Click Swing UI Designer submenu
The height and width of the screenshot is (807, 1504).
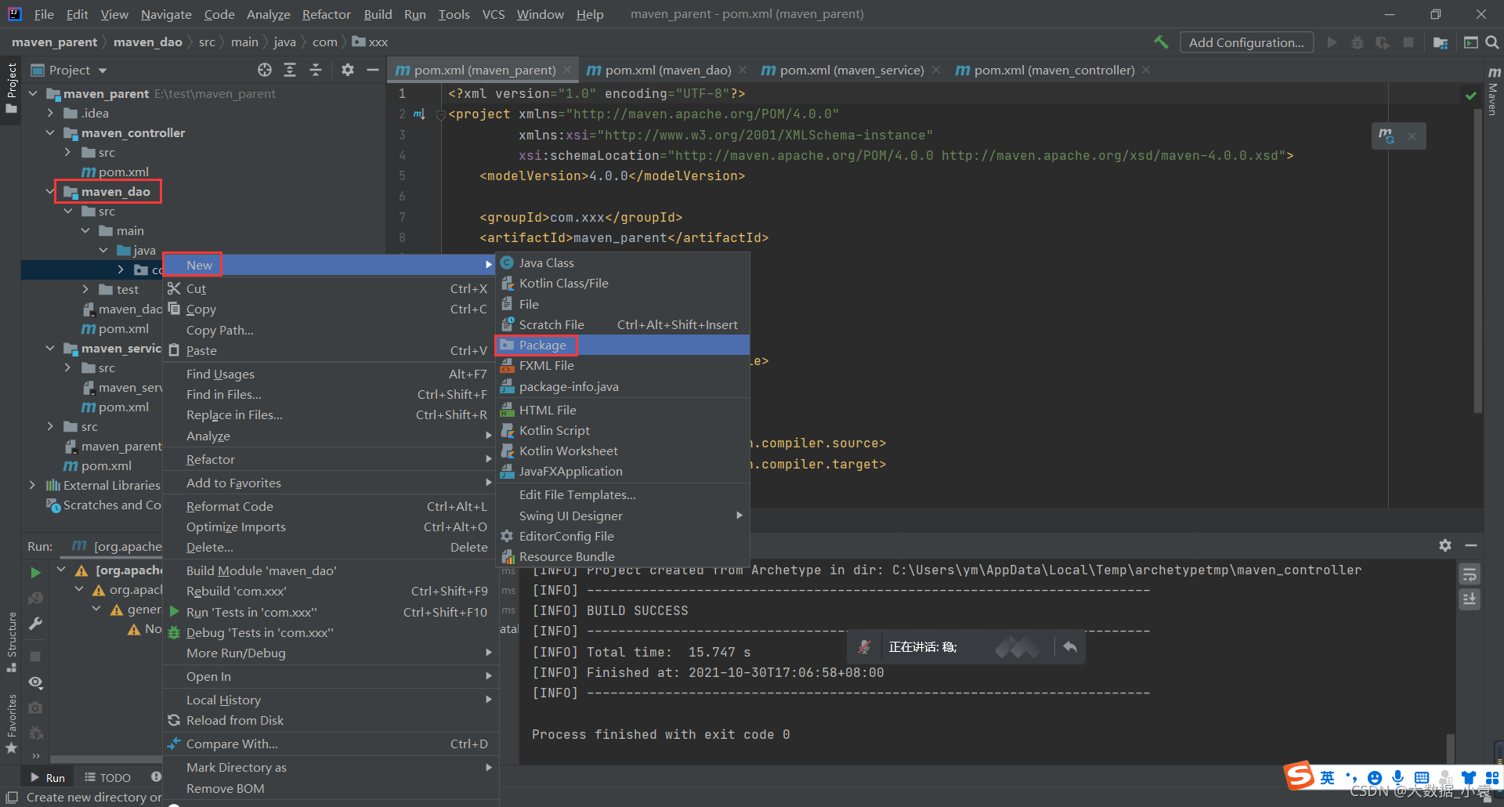tap(624, 516)
